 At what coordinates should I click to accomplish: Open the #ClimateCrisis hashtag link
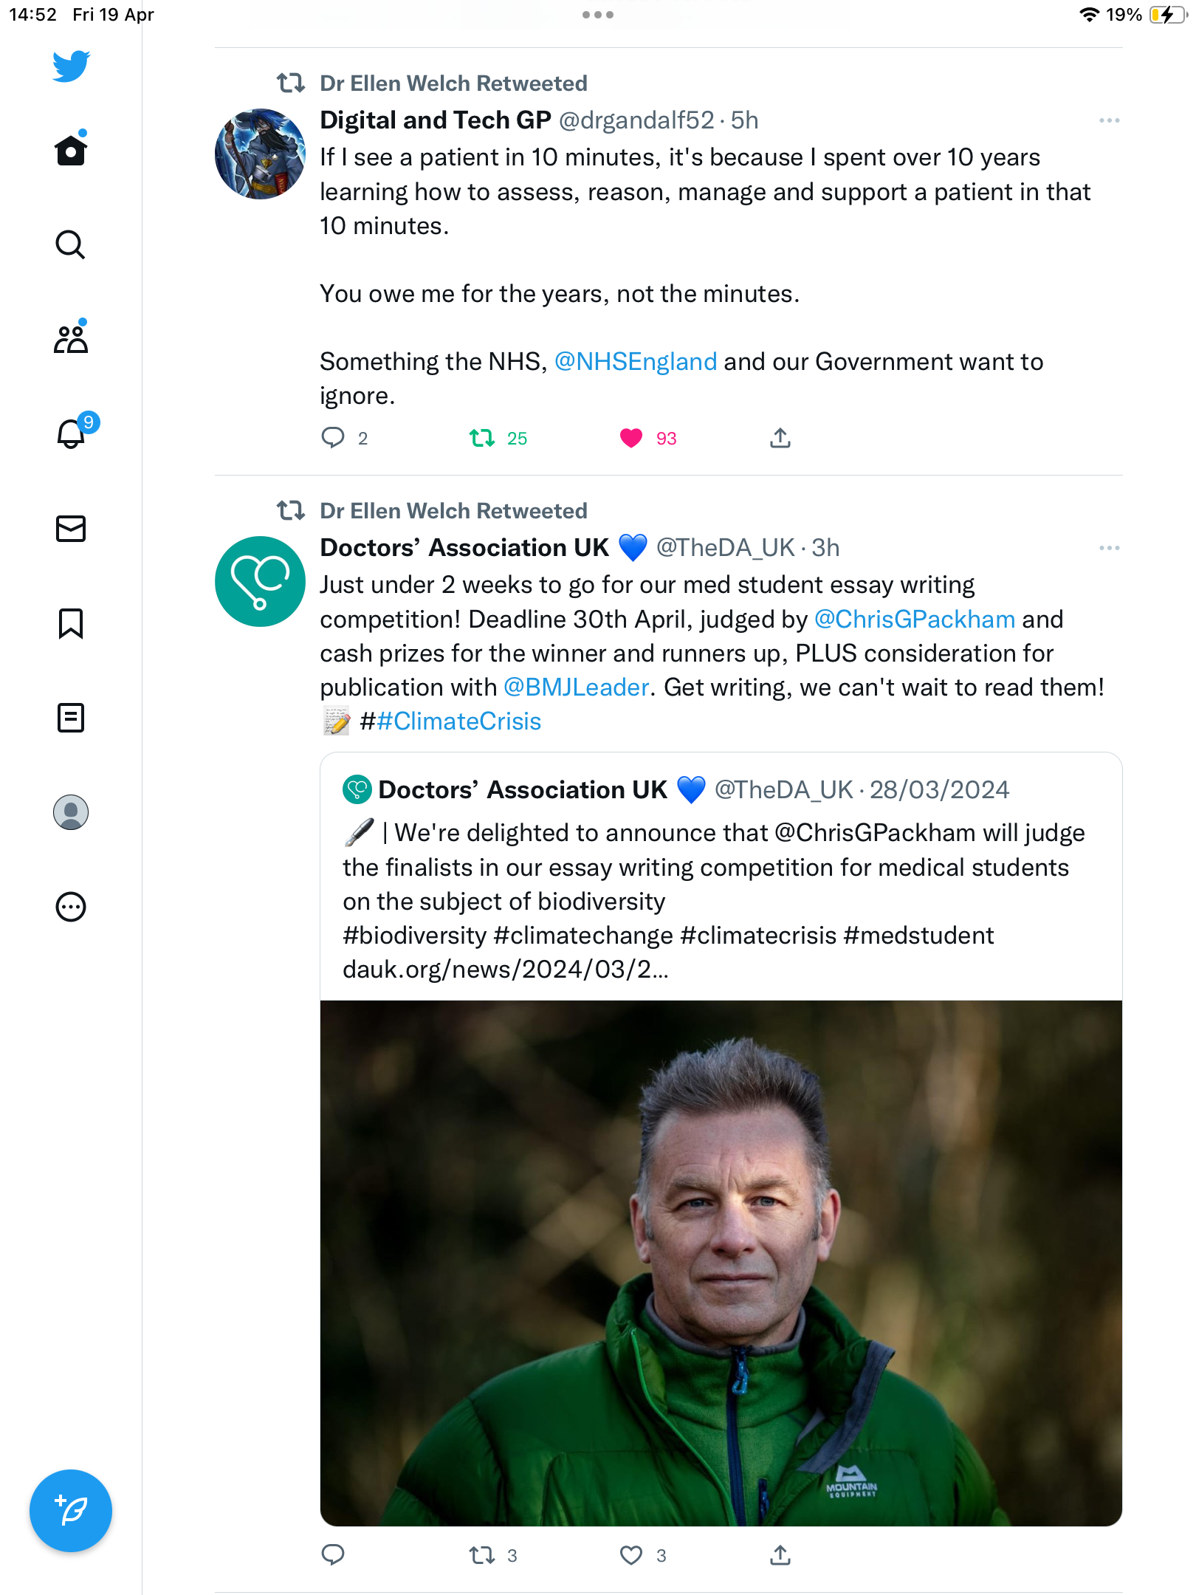pyautogui.click(x=459, y=721)
